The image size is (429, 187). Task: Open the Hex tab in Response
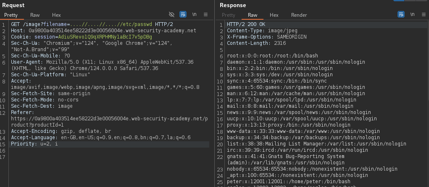(274, 15)
